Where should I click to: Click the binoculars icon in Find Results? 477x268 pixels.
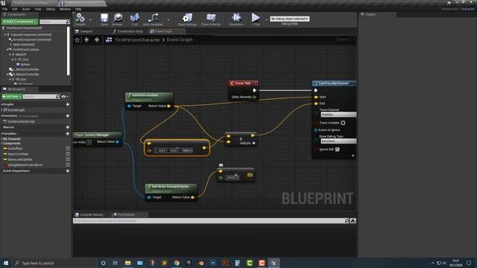[x=353, y=221]
